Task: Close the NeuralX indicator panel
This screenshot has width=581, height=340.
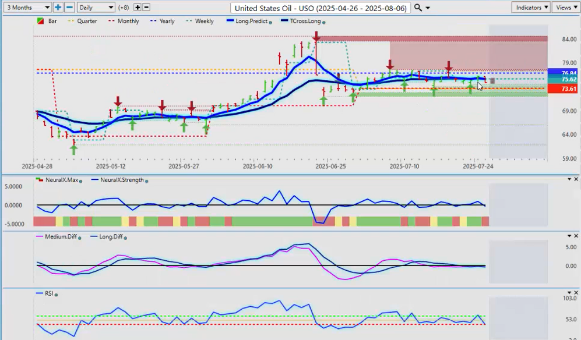Action: pyautogui.click(x=576, y=179)
